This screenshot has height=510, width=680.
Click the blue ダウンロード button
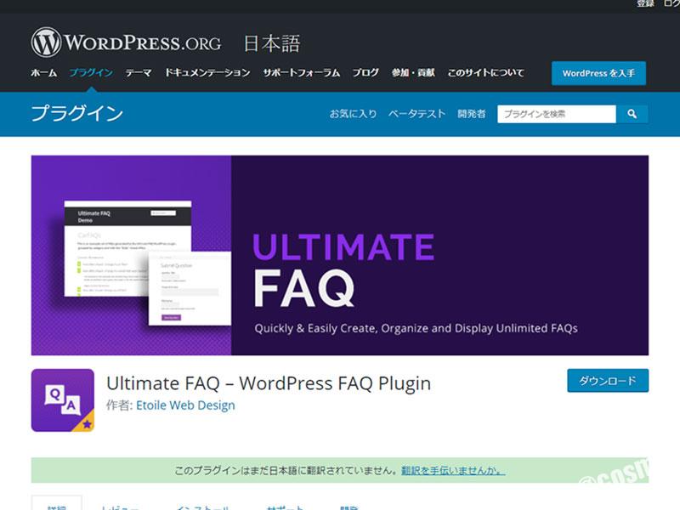click(607, 381)
